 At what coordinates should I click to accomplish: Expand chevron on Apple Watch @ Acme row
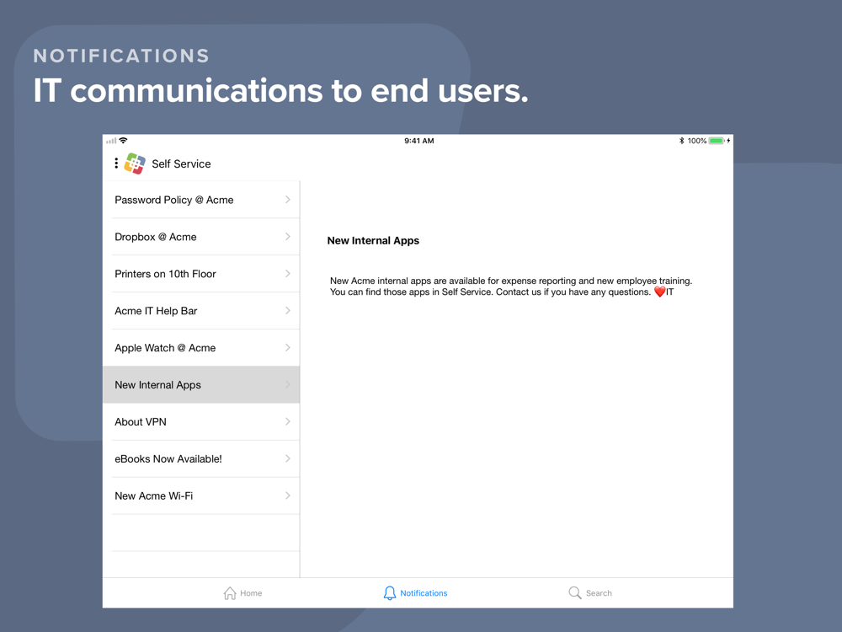[x=288, y=348]
